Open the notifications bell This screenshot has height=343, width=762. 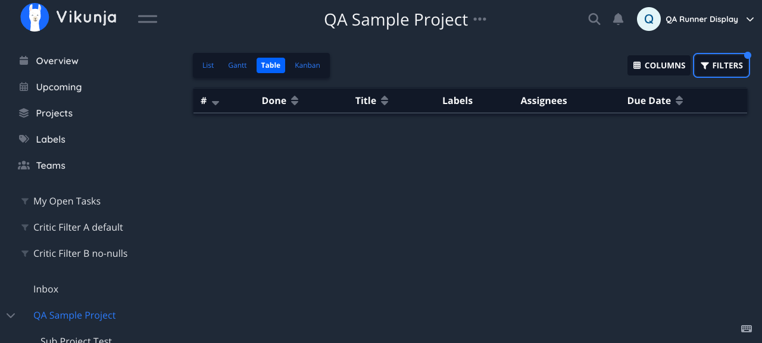coord(619,19)
